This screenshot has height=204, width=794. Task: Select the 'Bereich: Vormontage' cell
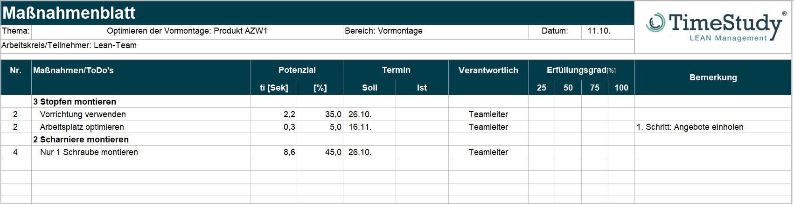tap(383, 31)
